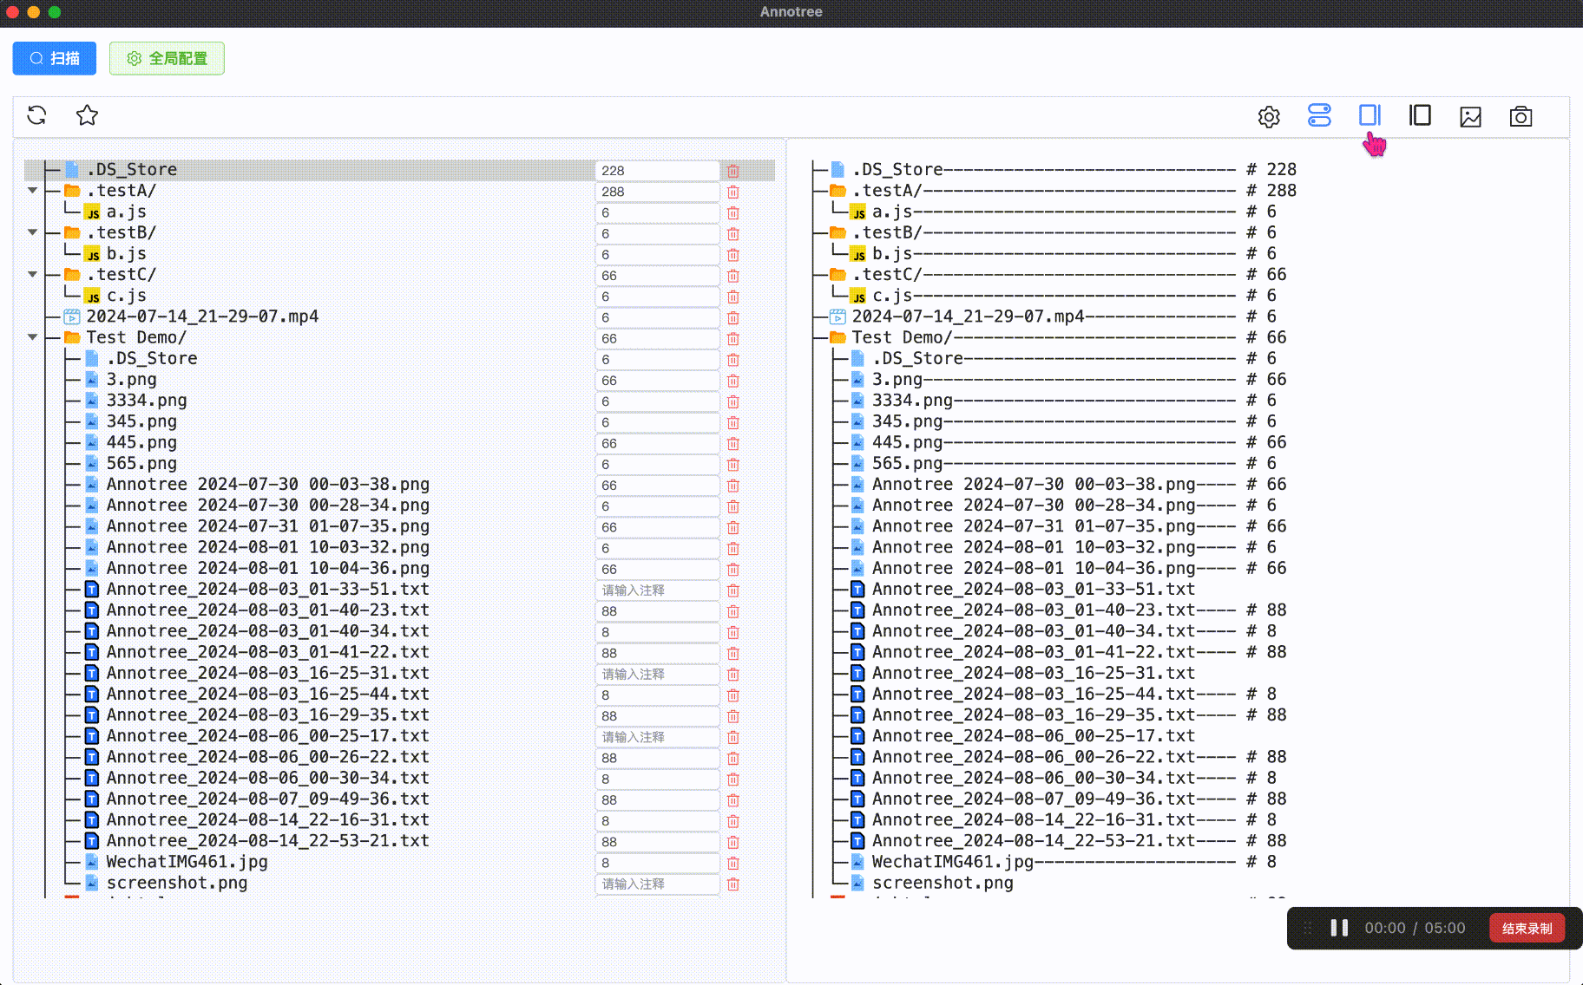This screenshot has height=985, width=1583.
Task: Delete the annotation for screenshot.png
Action: point(733,884)
